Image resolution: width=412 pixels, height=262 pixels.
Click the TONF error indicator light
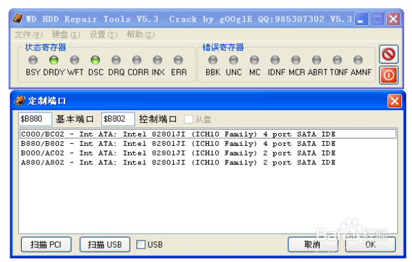tap(337, 60)
